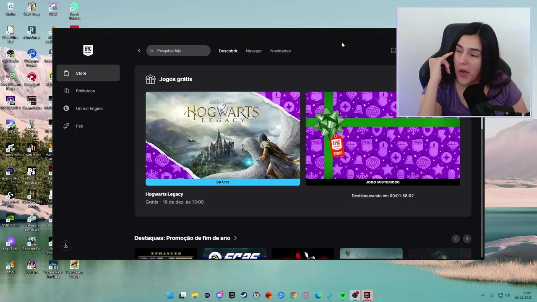Open Fab in the sidebar
This screenshot has width=537, height=302.
tap(88, 126)
